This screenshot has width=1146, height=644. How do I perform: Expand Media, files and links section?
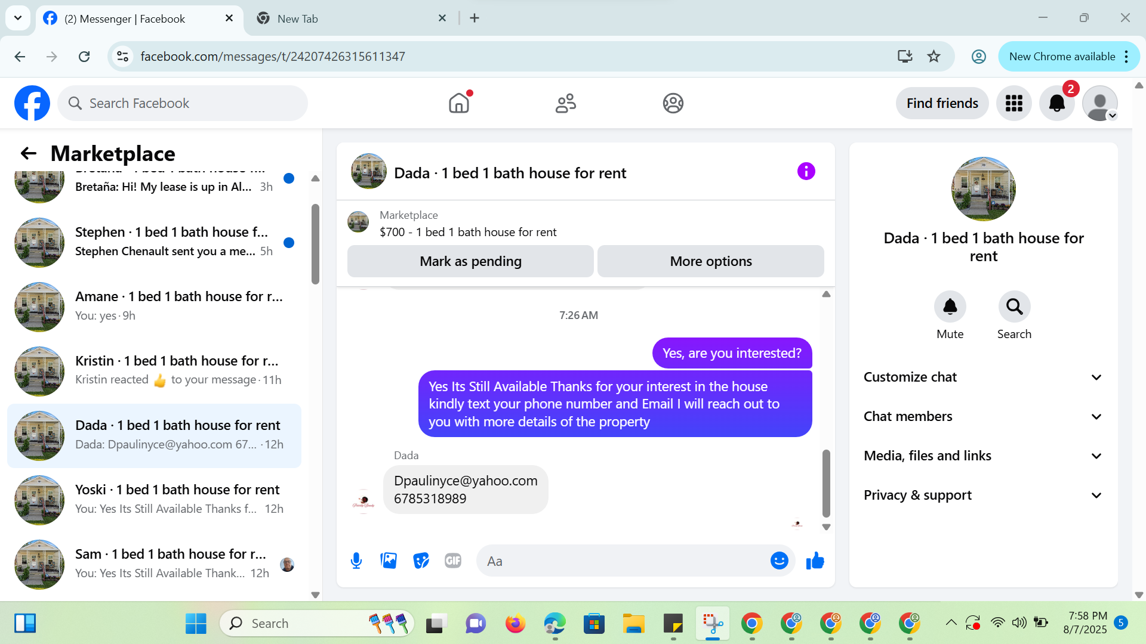click(983, 456)
